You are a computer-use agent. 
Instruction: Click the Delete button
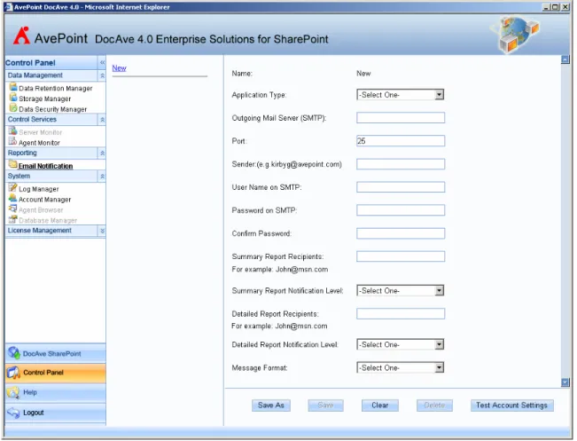pos(434,406)
